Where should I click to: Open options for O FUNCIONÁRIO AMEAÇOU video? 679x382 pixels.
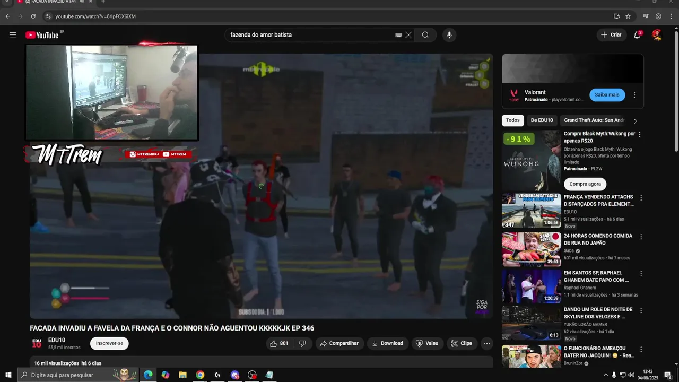[641, 350]
